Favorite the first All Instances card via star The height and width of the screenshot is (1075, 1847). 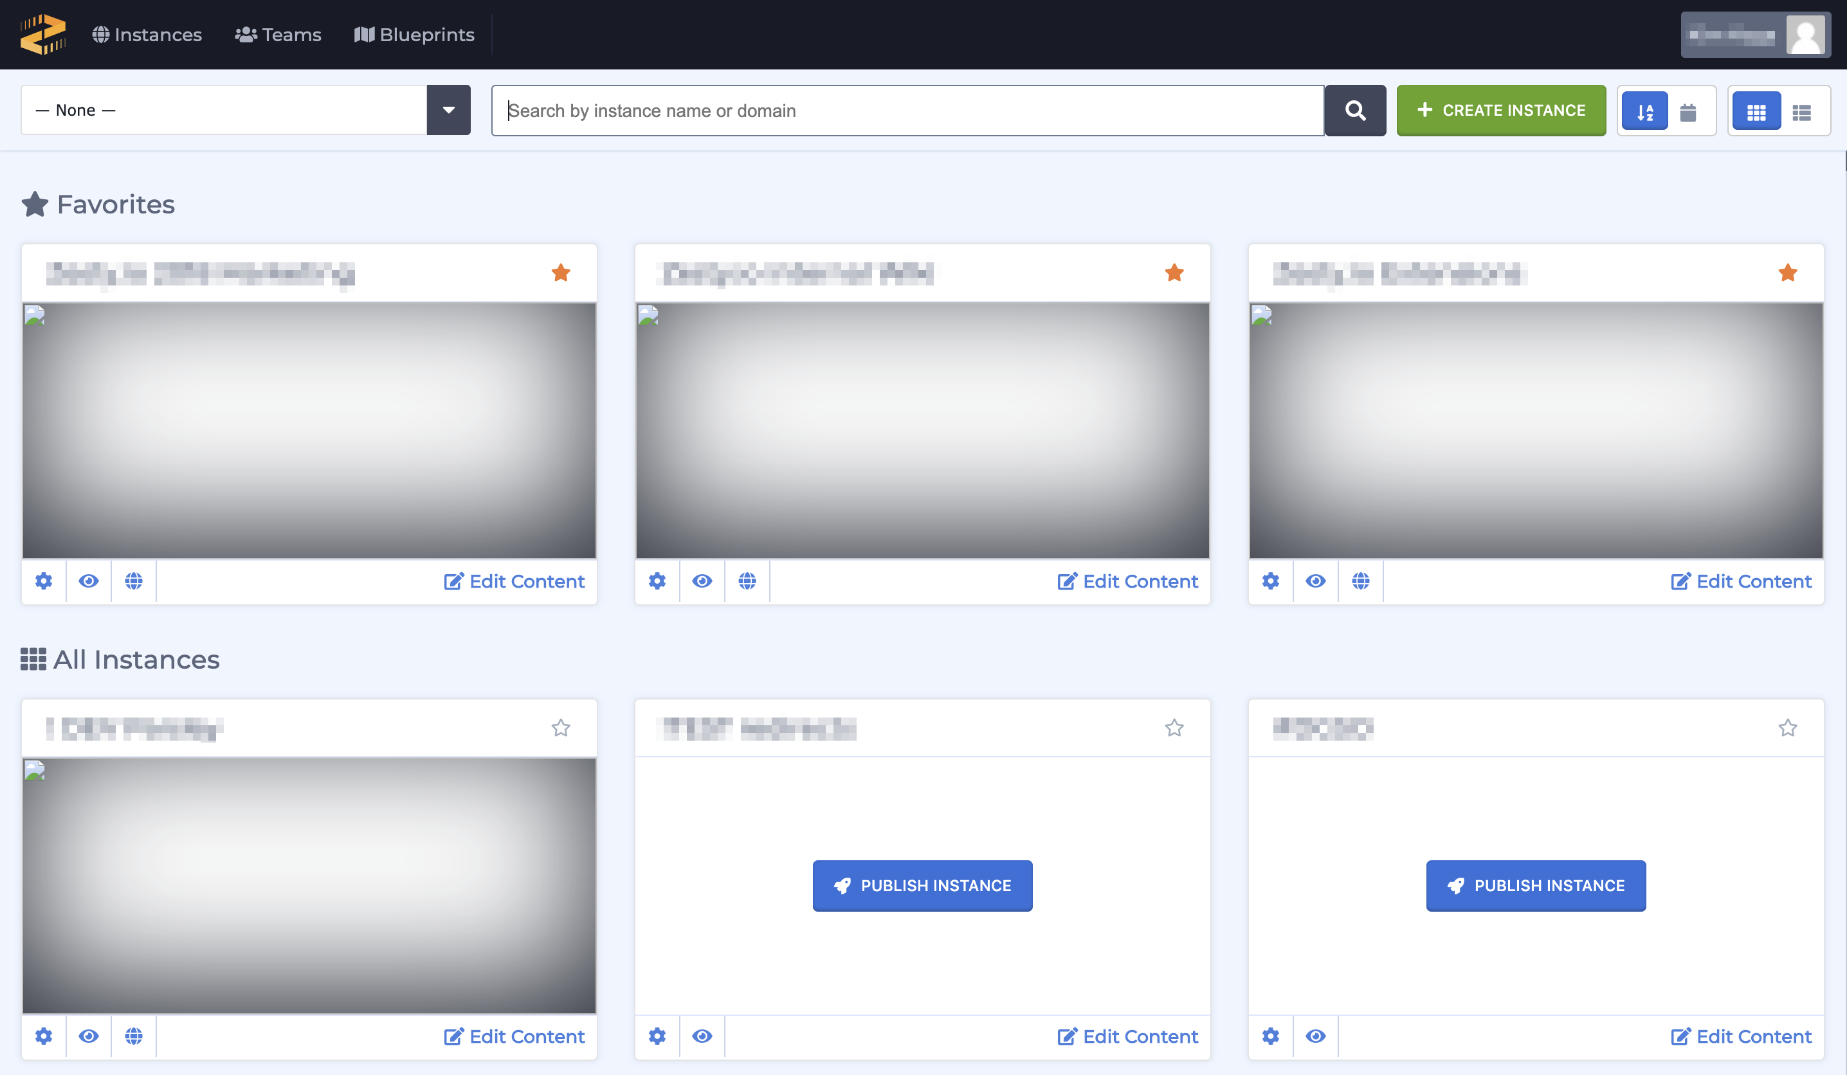point(561,728)
